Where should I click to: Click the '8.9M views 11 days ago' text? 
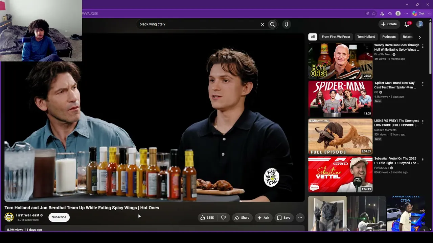(x=25, y=230)
